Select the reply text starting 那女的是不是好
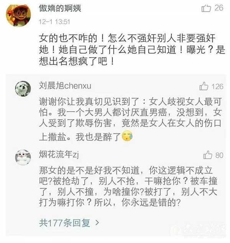Screen dimensions: 230x243 [128, 186]
